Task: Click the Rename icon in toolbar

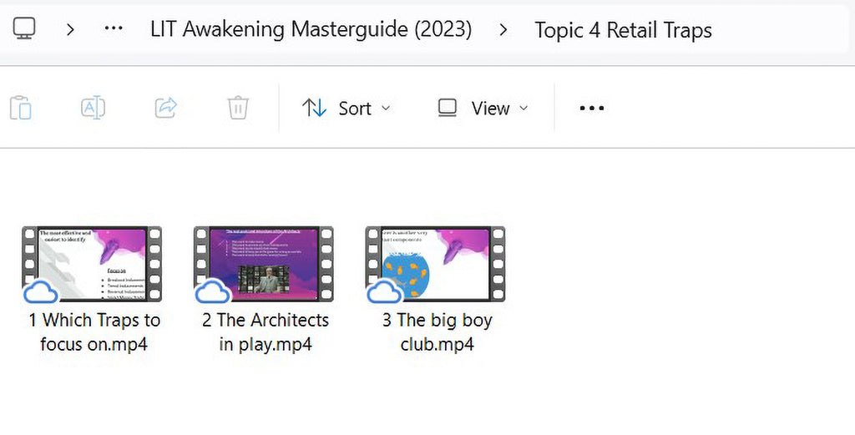Action: pos(94,108)
